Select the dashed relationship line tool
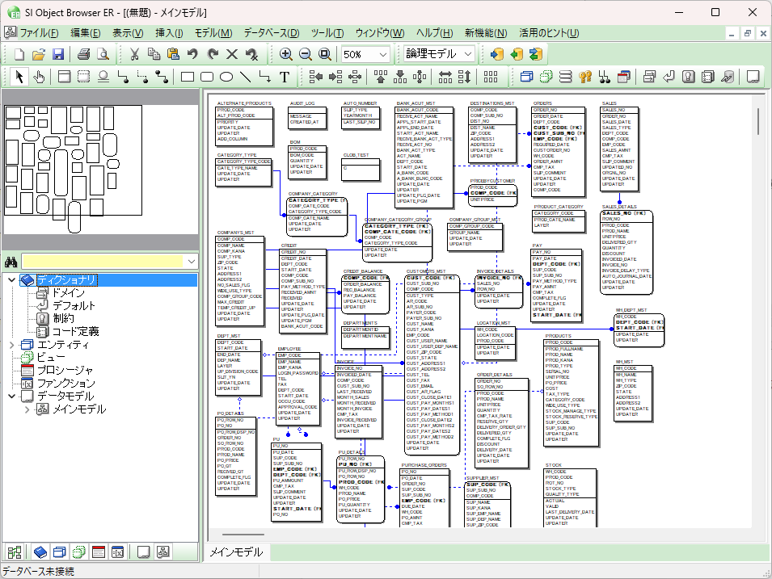The height and width of the screenshot is (579, 772). 143,77
